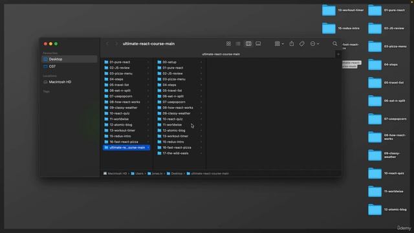This screenshot has width=414, height=233.
Task: Select 10-react-quiz in the first column
Action: pyautogui.click(x=127, y=113)
